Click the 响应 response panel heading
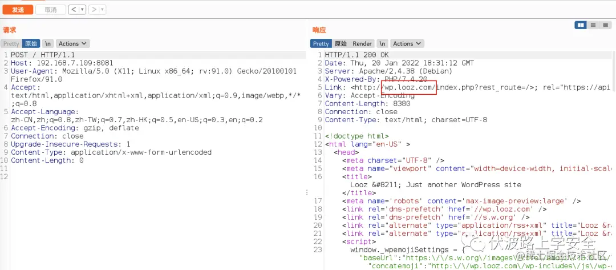Screen dimensions: 616x270 click(319, 30)
